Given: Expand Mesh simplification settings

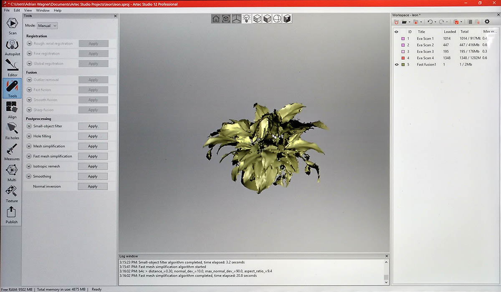Looking at the screenshot, I should click(29, 146).
